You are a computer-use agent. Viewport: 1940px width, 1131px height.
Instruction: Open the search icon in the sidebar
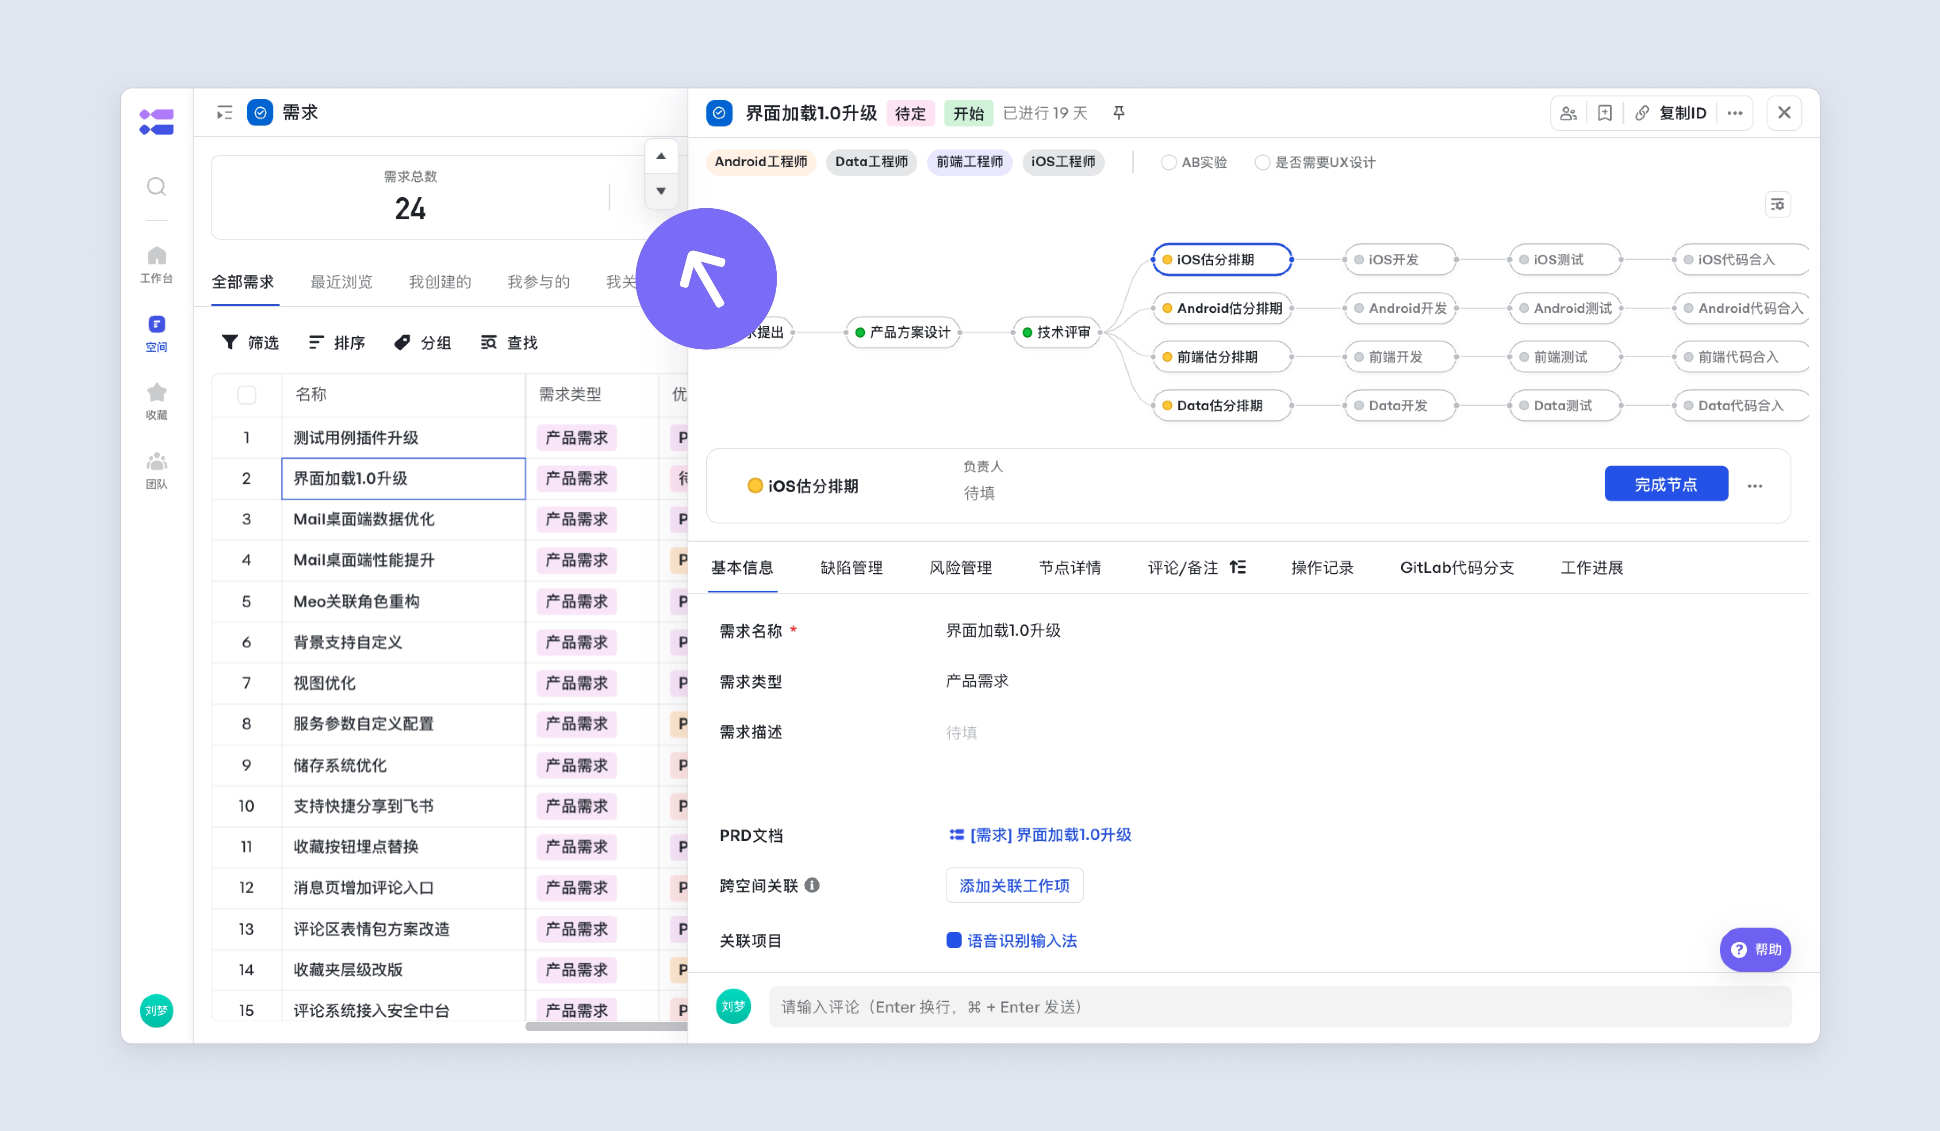pos(156,186)
